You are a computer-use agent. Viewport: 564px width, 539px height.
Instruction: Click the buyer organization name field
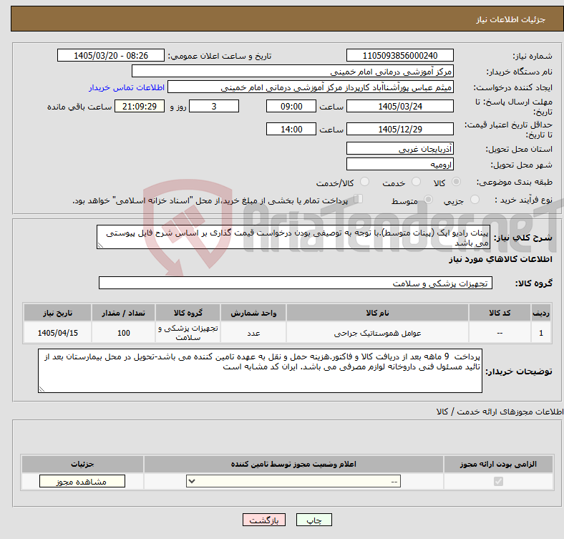pyautogui.click(x=293, y=72)
